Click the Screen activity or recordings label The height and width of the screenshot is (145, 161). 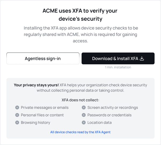tap(112, 107)
